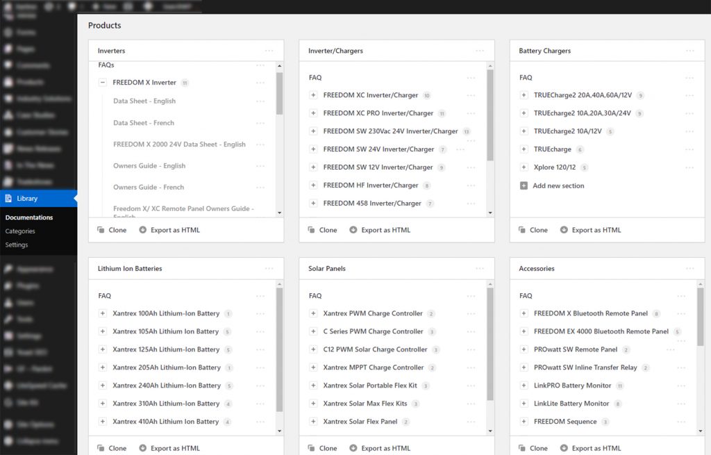The height and width of the screenshot is (455, 711).
Task: Export the Inverters documentation as HTML
Action: [x=169, y=230]
